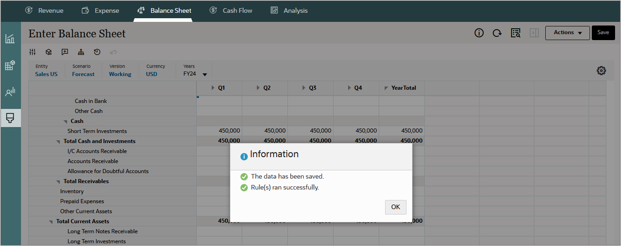
Task: Open the adjust sliders toolbar icon
Action: click(32, 52)
